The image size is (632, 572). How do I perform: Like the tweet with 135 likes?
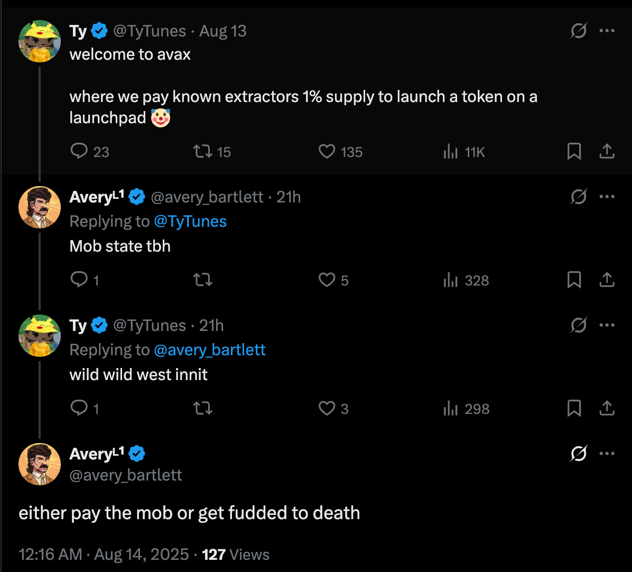point(327,152)
